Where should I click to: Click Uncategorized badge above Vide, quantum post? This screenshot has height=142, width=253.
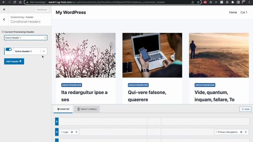click(205, 85)
